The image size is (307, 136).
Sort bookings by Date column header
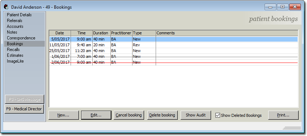(60, 33)
